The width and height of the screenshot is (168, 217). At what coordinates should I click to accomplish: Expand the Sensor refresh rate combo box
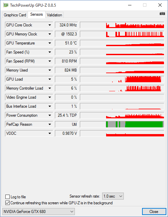(113, 196)
